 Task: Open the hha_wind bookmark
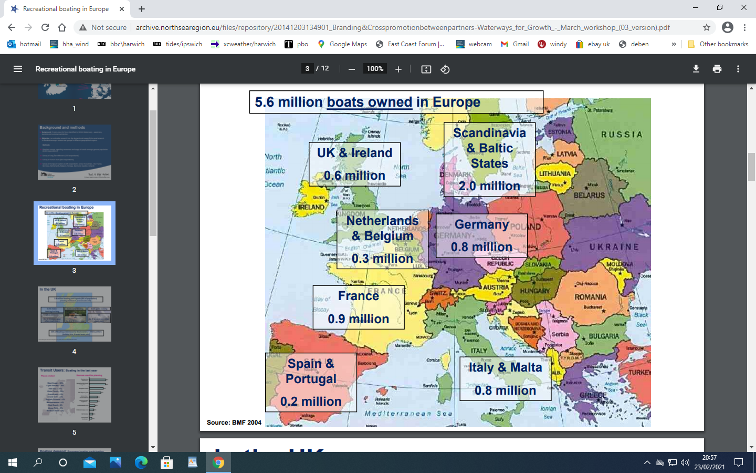click(x=69, y=44)
